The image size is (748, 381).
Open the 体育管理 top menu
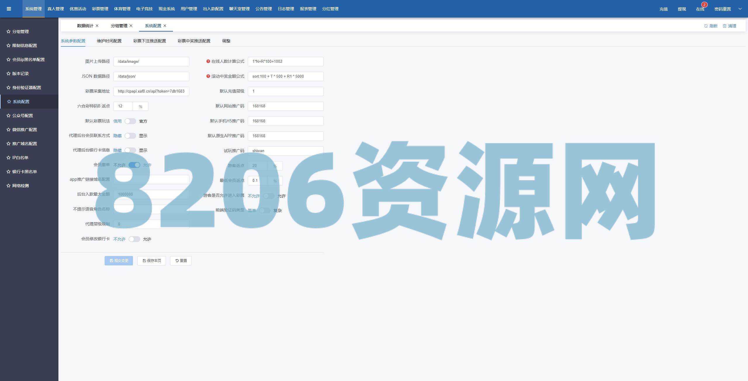click(x=122, y=9)
